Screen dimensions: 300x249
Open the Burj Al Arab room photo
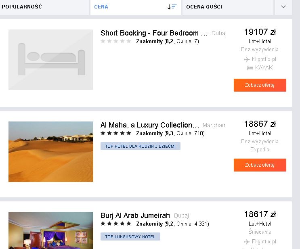pyautogui.click(x=51, y=230)
